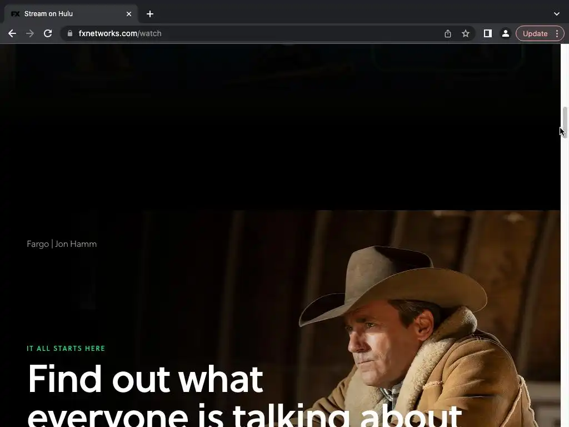Select the Stream on Hulu tab
This screenshot has height=427, width=569.
click(71, 14)
